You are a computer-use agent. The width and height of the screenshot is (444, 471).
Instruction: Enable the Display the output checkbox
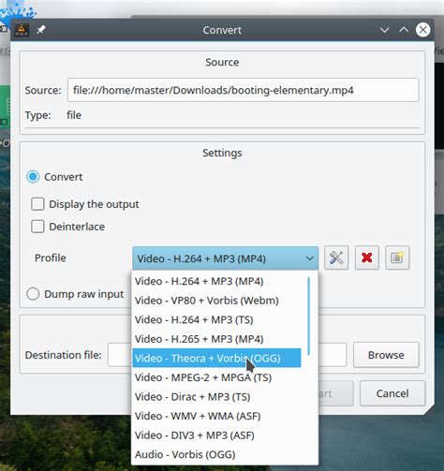(37, 204)
